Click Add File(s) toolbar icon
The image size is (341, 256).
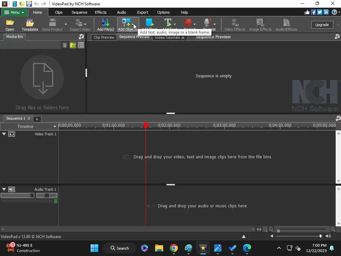click(106, 22)
